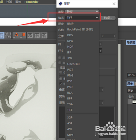Uncheck the ticked option in 高级 group

point(61,84)
